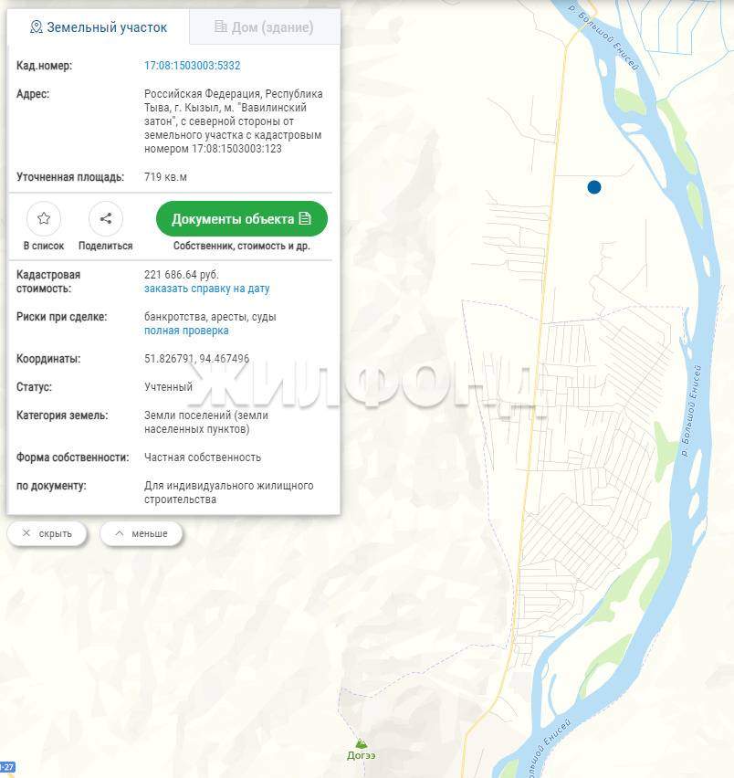Screen dimensions: 734x778
Task: Follow the заказать справку на дату link
Action: point(207,289)
